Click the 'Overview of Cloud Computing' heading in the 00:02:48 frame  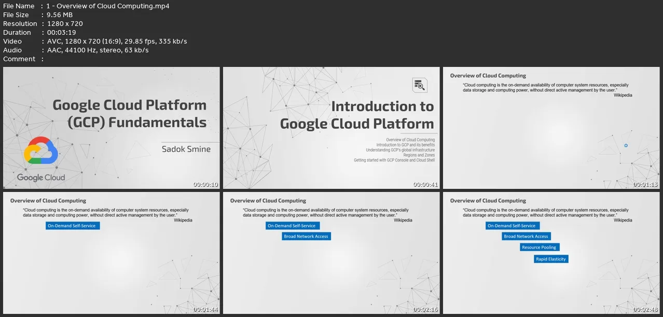pos(488,201)
